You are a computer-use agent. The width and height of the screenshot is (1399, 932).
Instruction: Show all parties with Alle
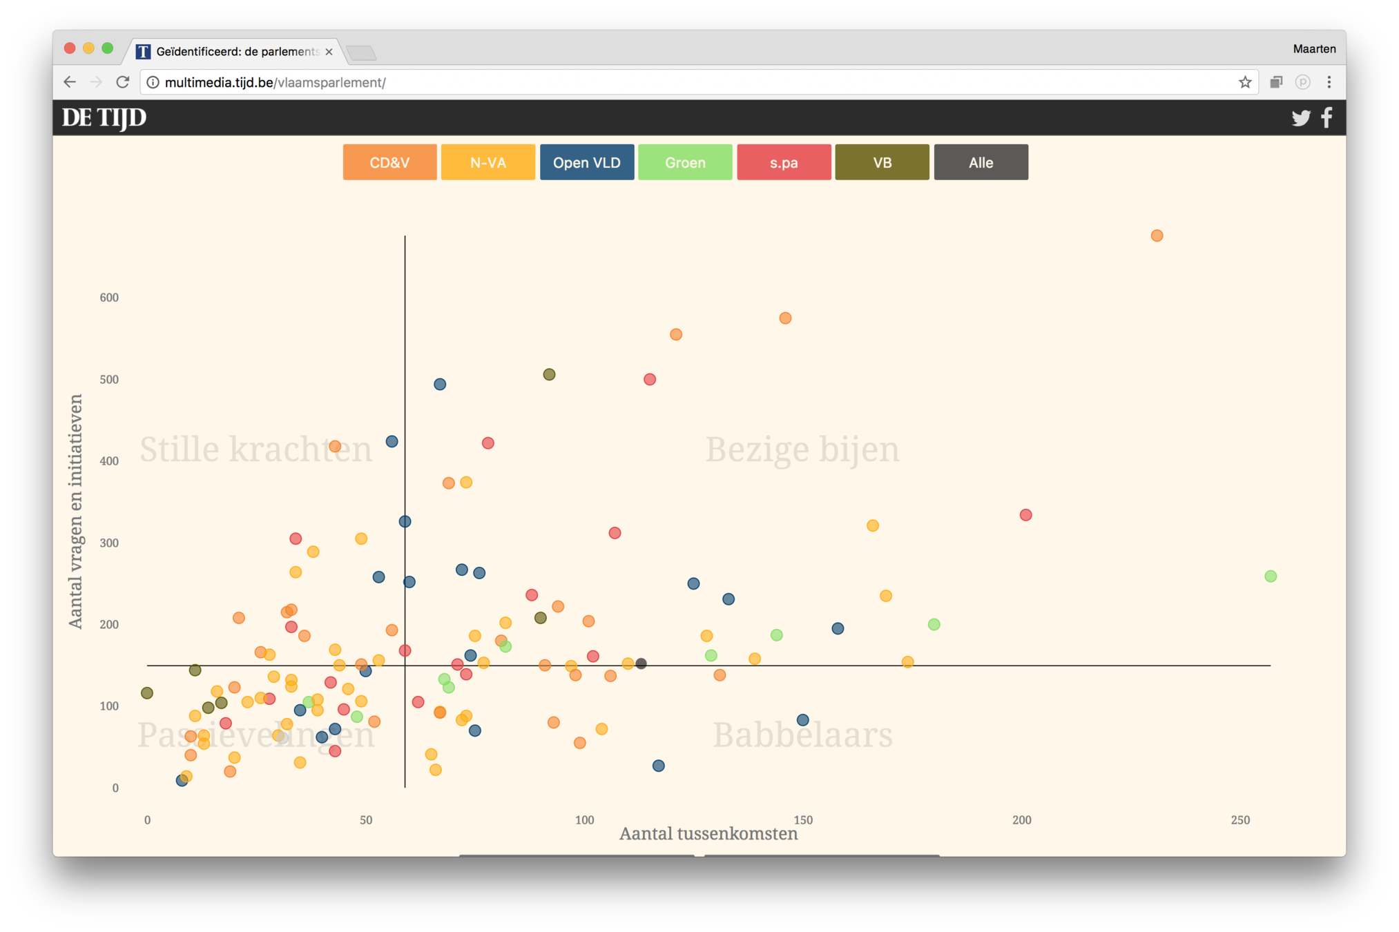pyautogui.click(x=981, y=163)
